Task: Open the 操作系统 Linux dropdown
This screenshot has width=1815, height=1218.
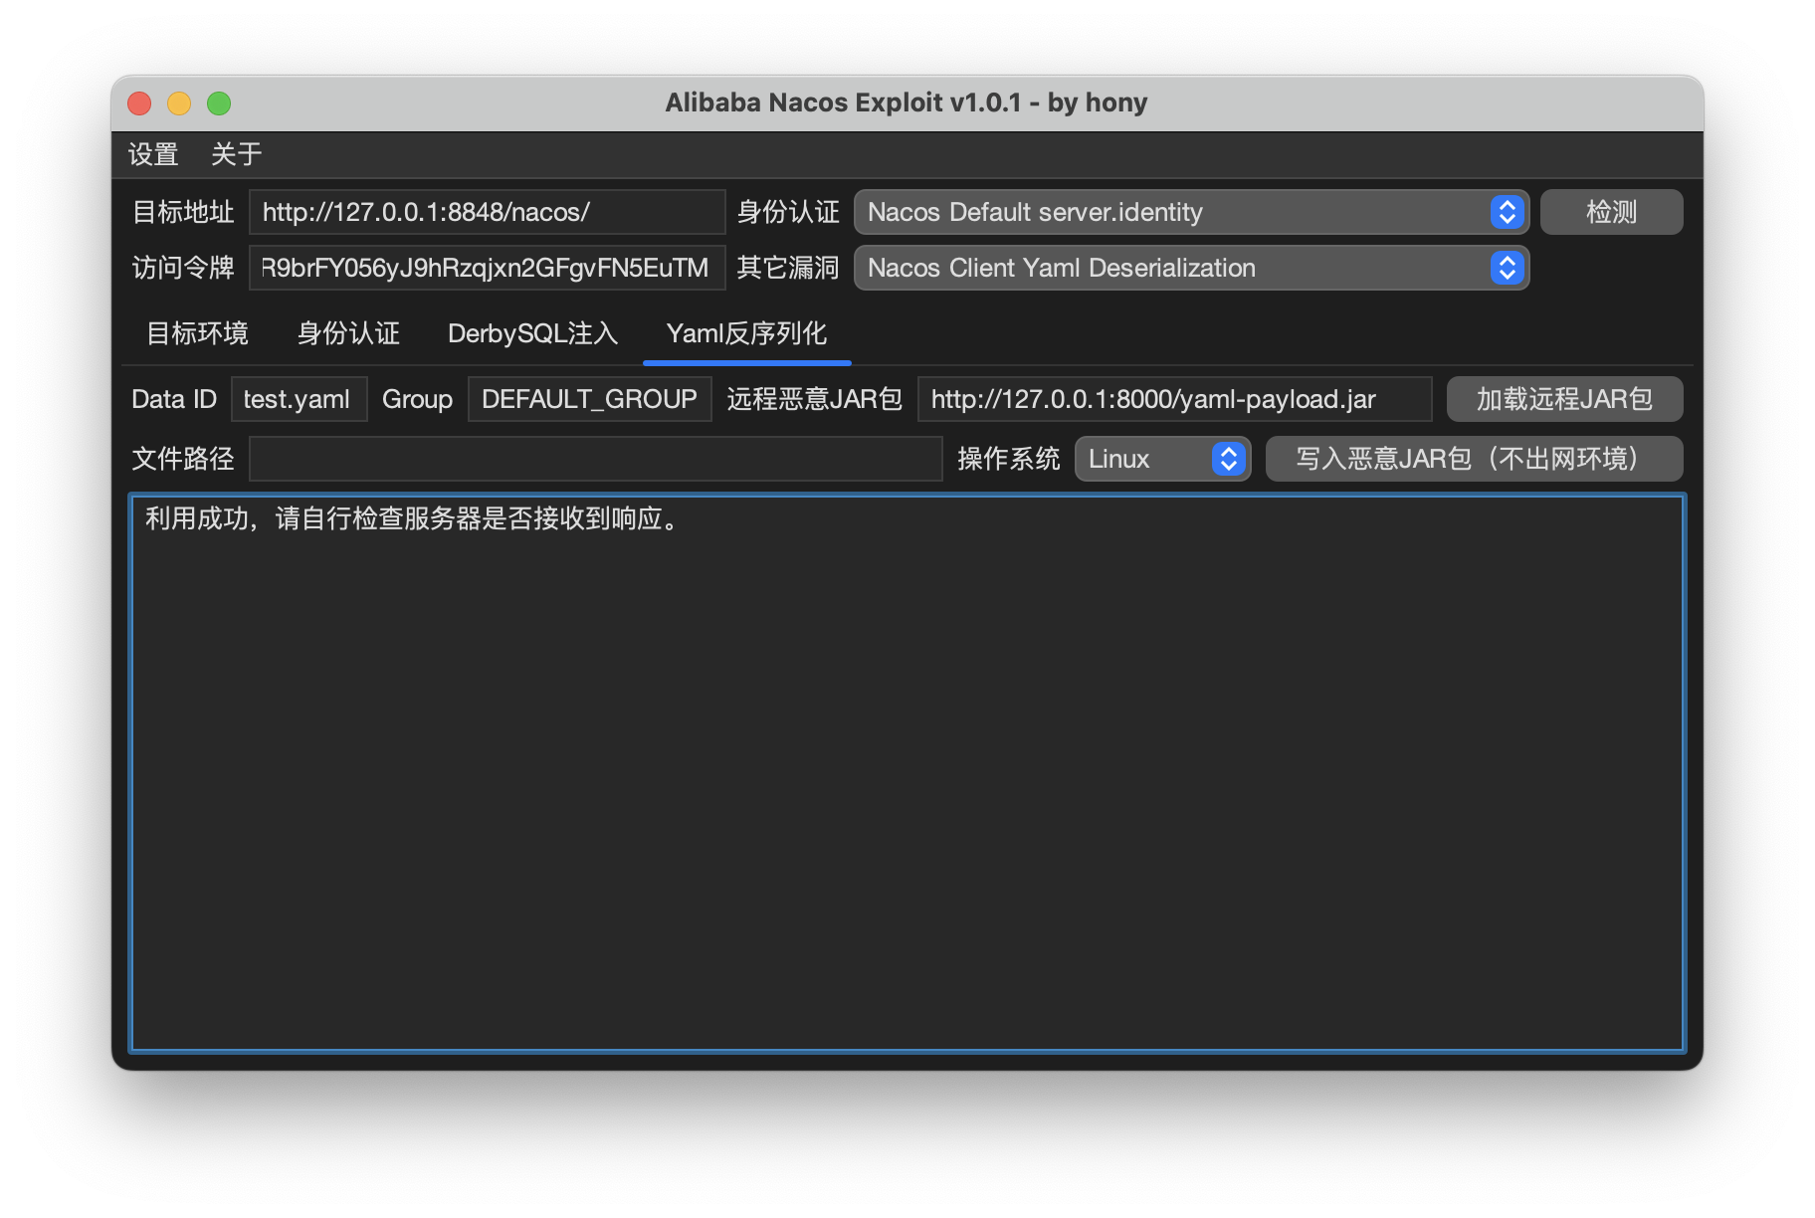Action: click(1162, 459)
